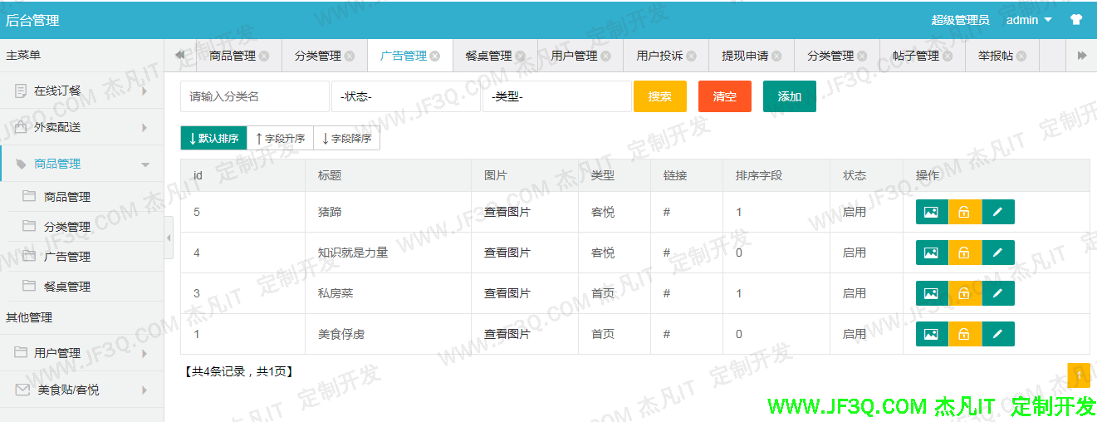This screenshot has height=422, width=1097.
Task: Switch to the 提现申请 tab
Action: 745,56
